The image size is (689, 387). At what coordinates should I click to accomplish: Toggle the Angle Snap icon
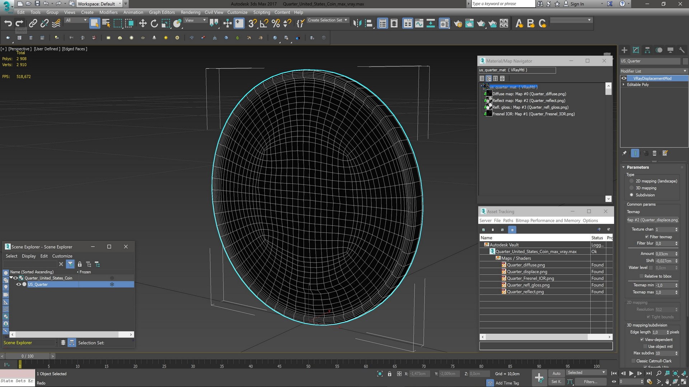click(x=264, y=24)
